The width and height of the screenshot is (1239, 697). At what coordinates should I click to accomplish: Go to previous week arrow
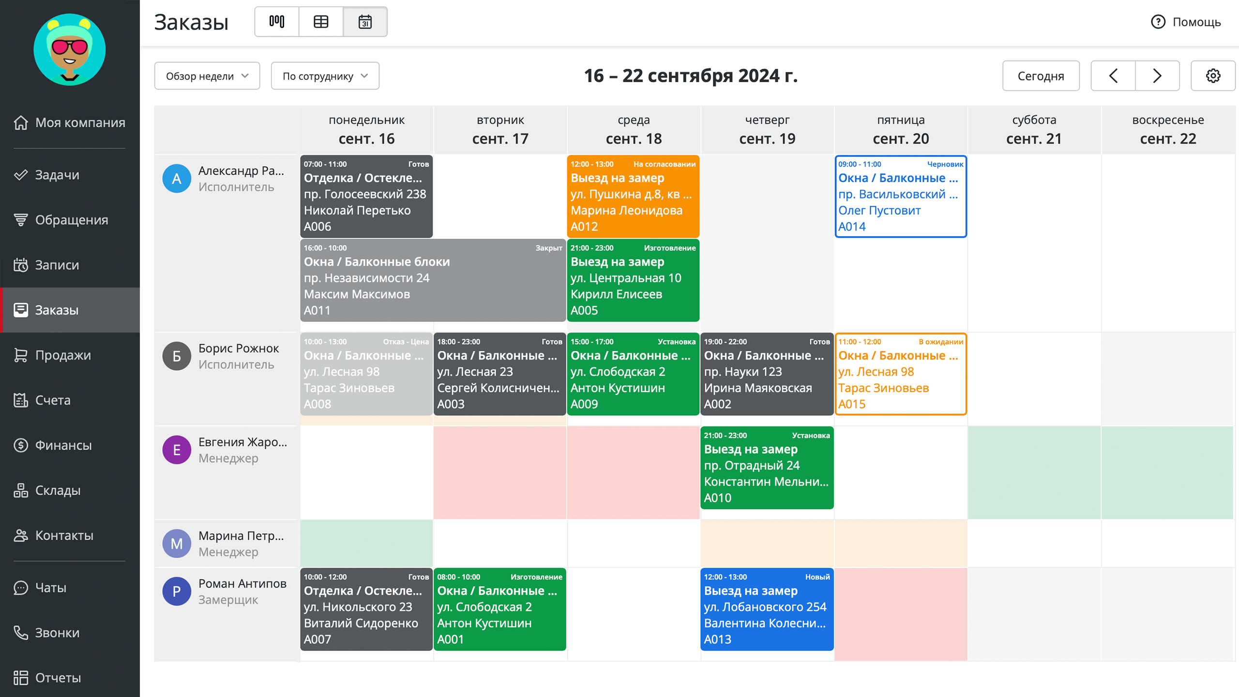pyautogui.click(x=1113, y=76)
